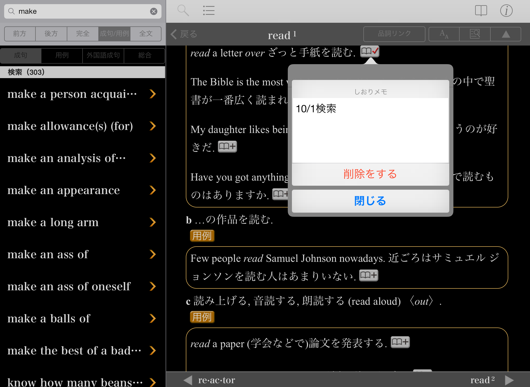Click the magnifier search icon in the top bar
Image resolution: width=530 pixels, height=387 pixels.
point(183,11)
